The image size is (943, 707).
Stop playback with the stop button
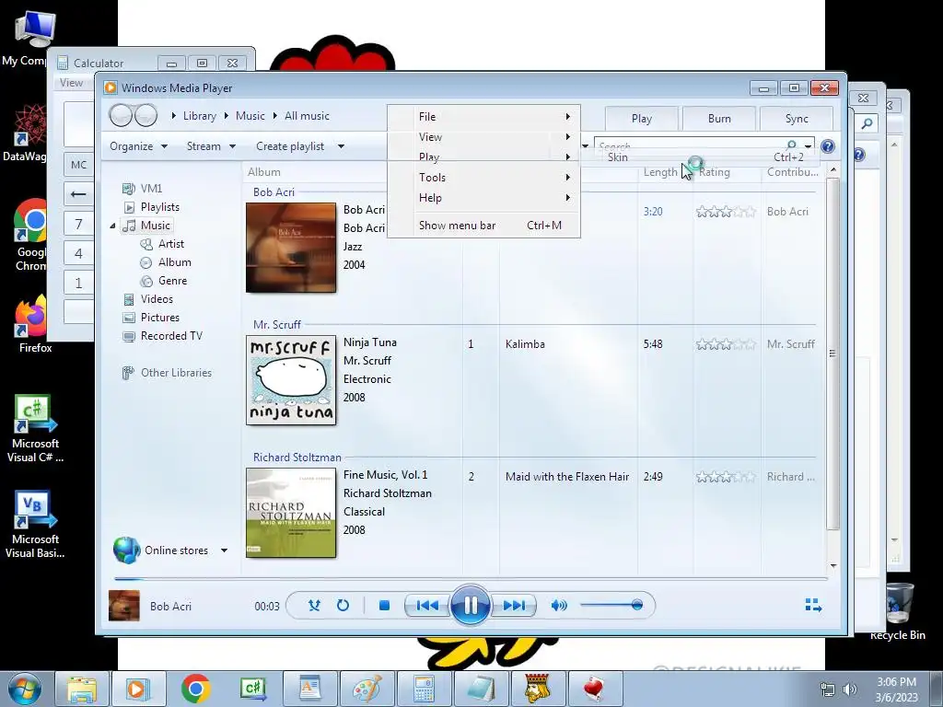(384, 606)
